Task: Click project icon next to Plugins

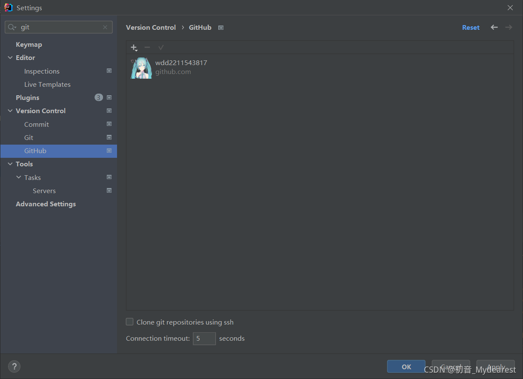Action: pyautogui.click(x=109, y=97)
